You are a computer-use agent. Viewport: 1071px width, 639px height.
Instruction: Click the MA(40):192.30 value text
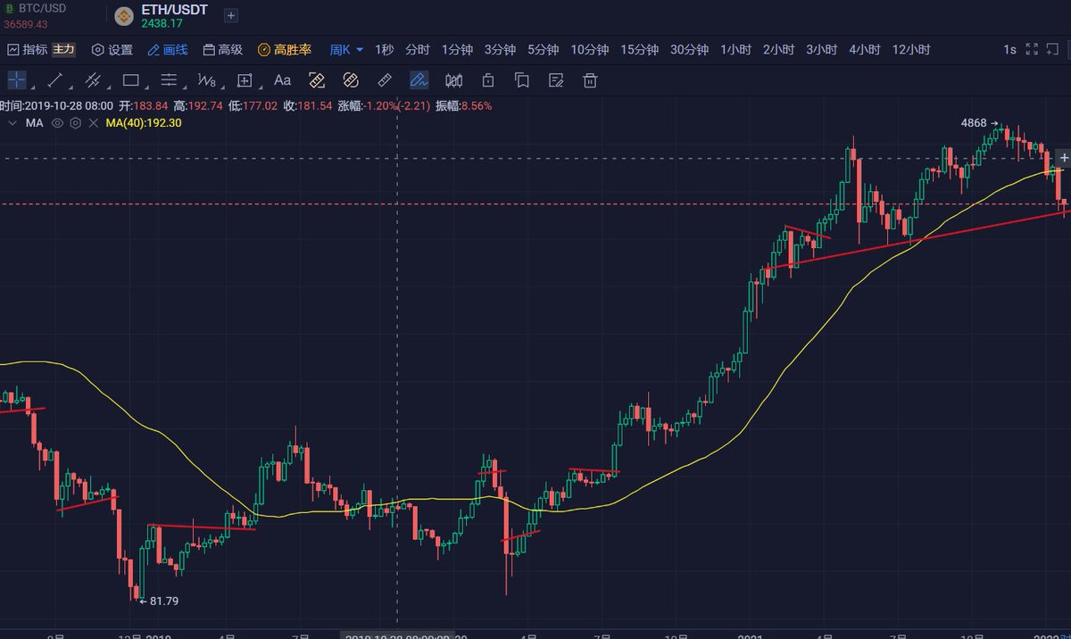[144, 123]
